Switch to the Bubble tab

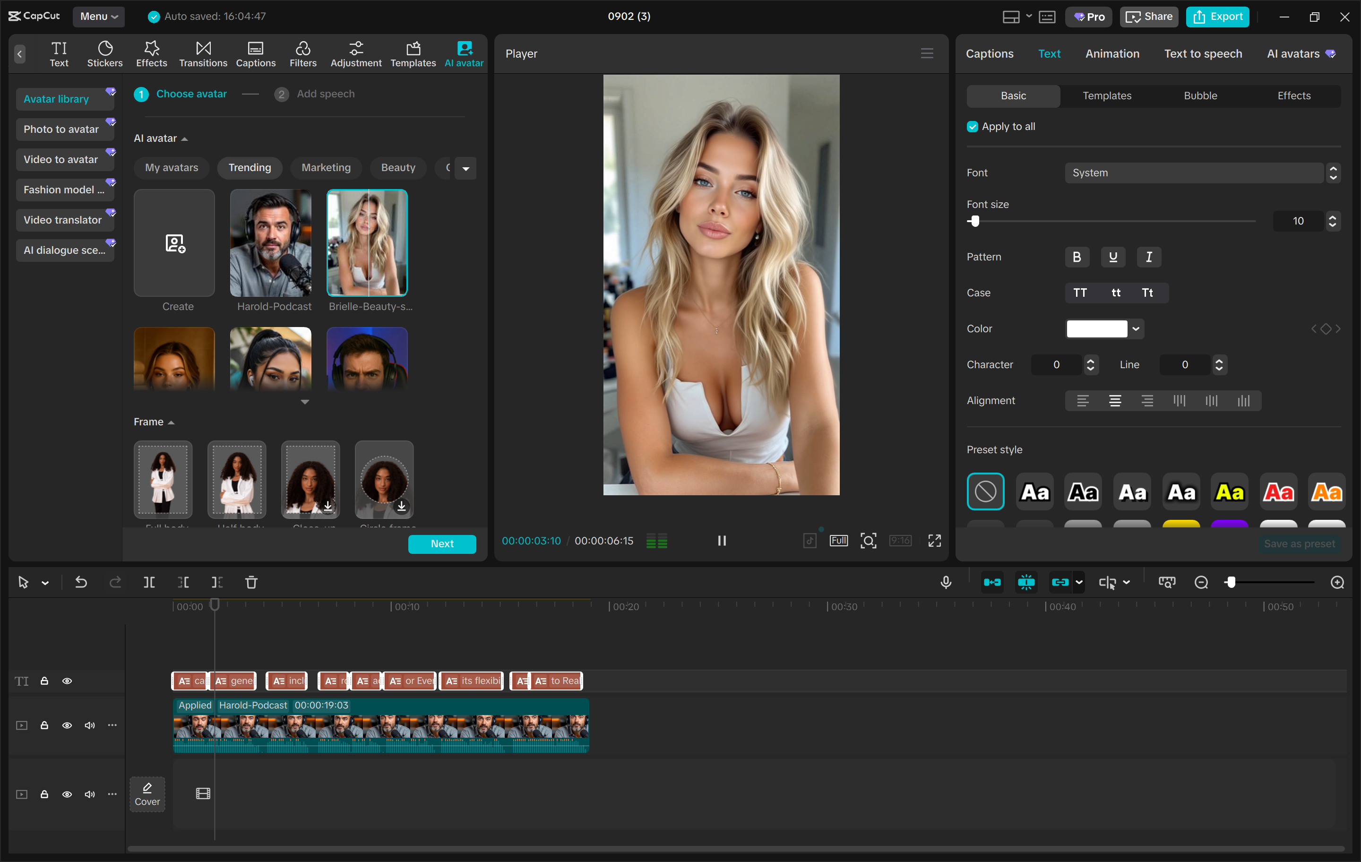point(1200,95)
